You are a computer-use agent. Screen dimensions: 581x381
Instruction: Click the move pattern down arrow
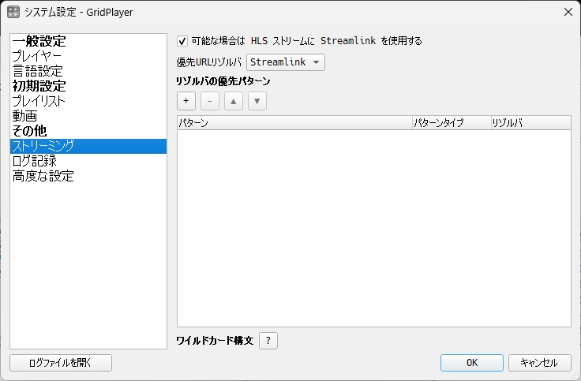coord(257,101)
